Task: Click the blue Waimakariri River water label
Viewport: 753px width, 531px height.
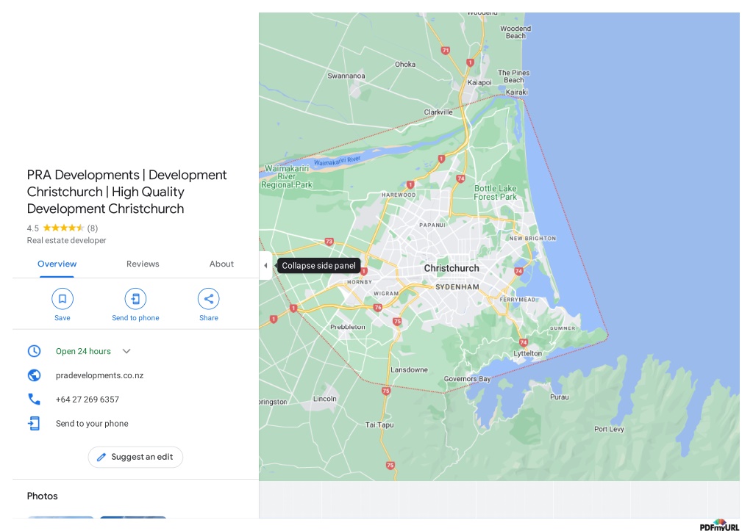Action: (337, 161)
